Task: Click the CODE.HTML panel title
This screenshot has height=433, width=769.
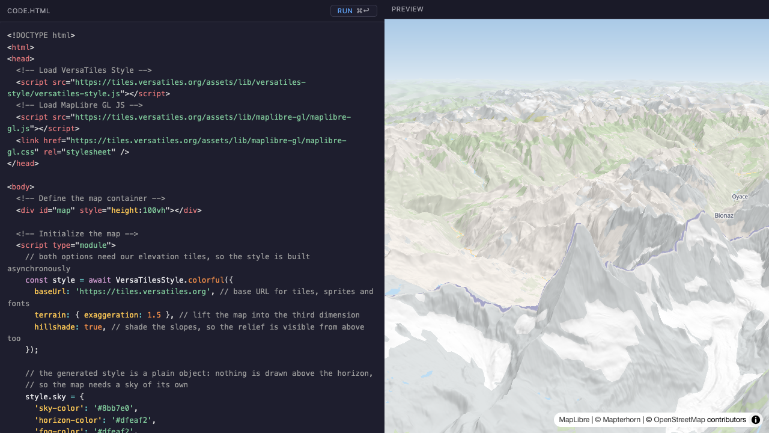Action: pyautogui.click(x=29, y=11)
